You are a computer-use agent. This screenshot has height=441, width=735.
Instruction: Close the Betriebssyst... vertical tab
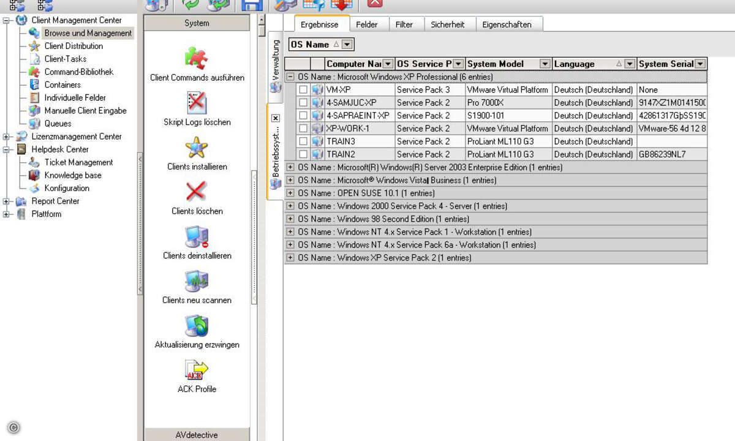click(x=276, y=118)
